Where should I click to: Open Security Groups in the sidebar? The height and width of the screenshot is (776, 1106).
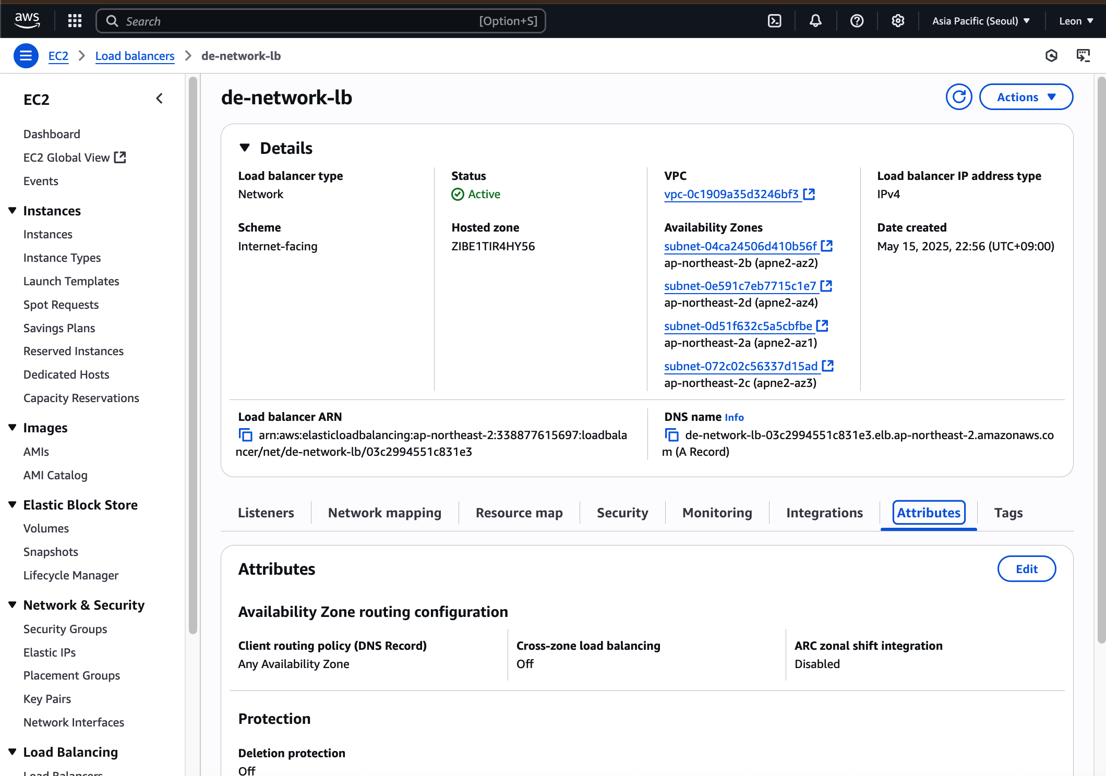pos(65,629)
